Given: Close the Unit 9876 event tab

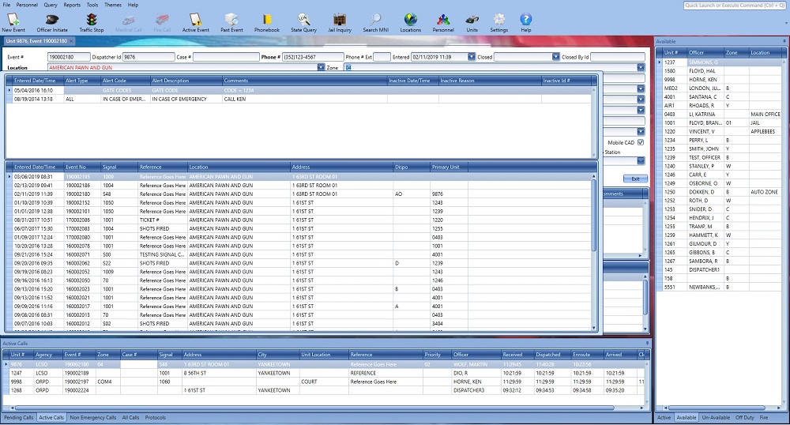Looking at the screenshot, I should (70, 41).
